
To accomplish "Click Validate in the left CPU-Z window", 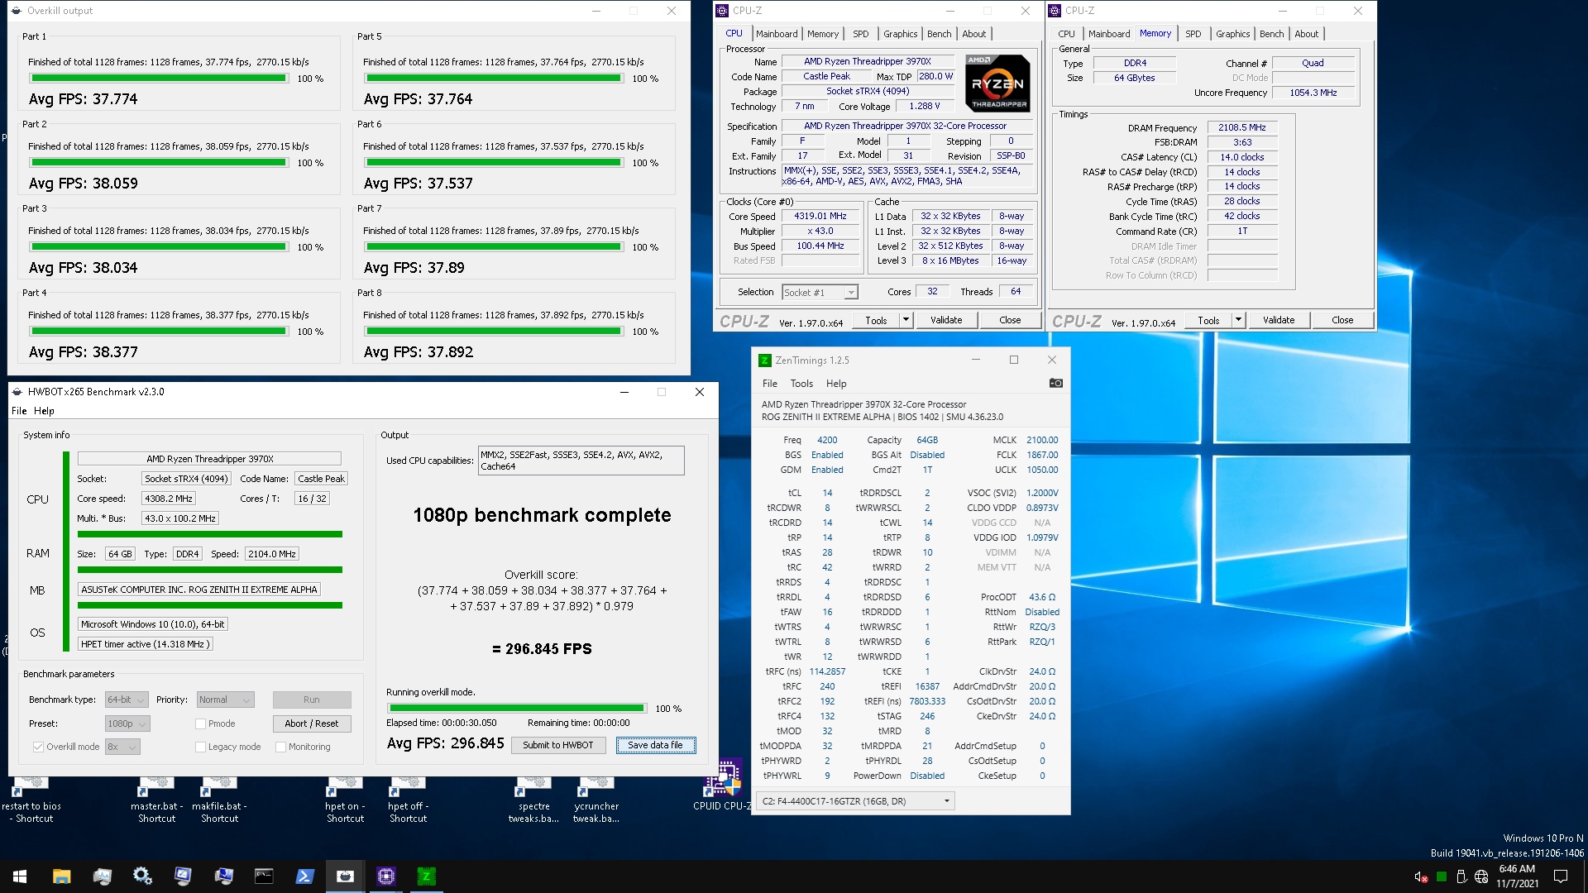I will (x=945, y=320).
